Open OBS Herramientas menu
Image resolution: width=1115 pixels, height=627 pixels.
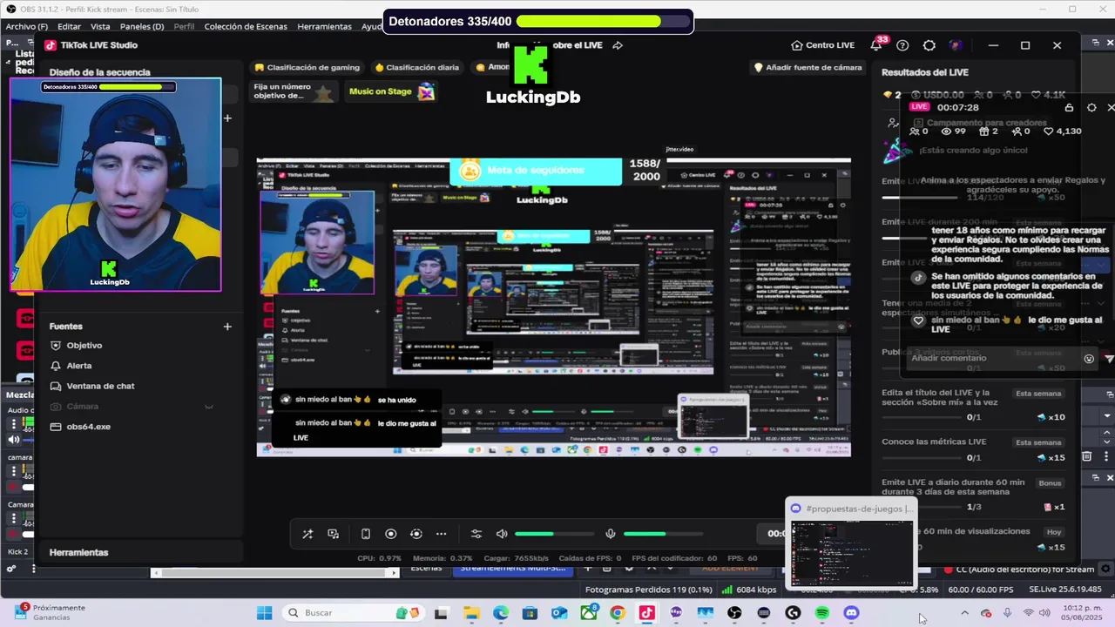coord(324,26)
